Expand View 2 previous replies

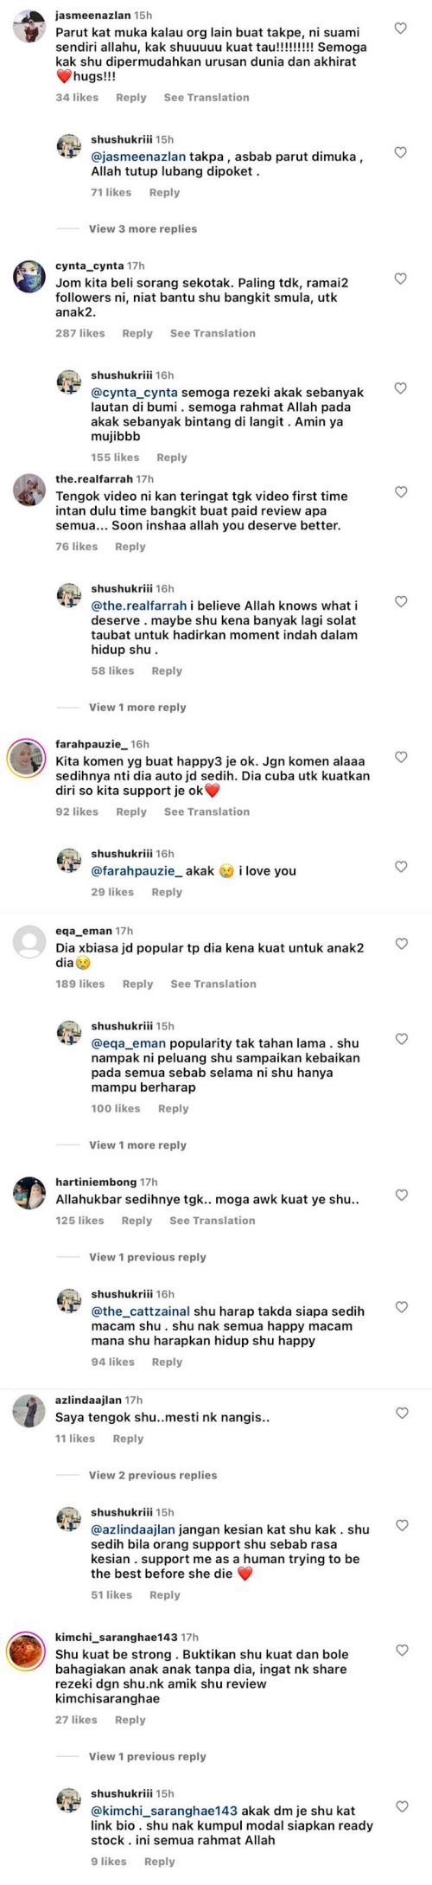point(153,1475)
